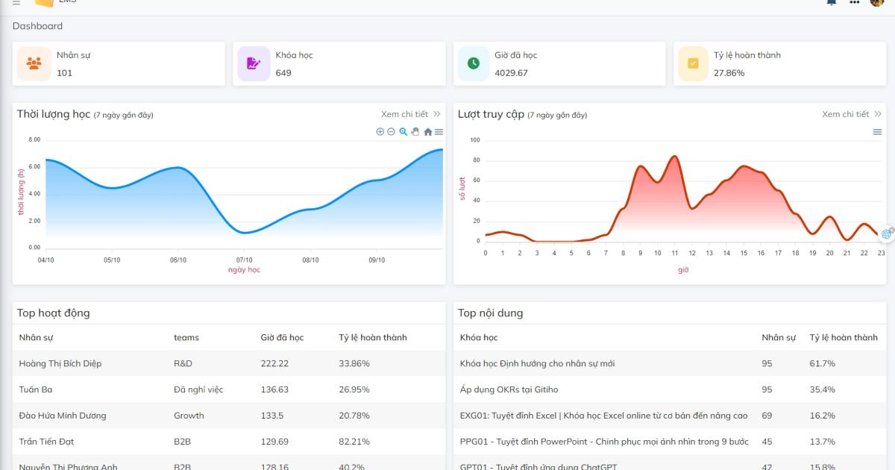Image resolution: width=895 pixels, height=470 pixels.
Task: Click the Tỷ lệ hoàn thành checkmark icon
Action: [693, 63]
